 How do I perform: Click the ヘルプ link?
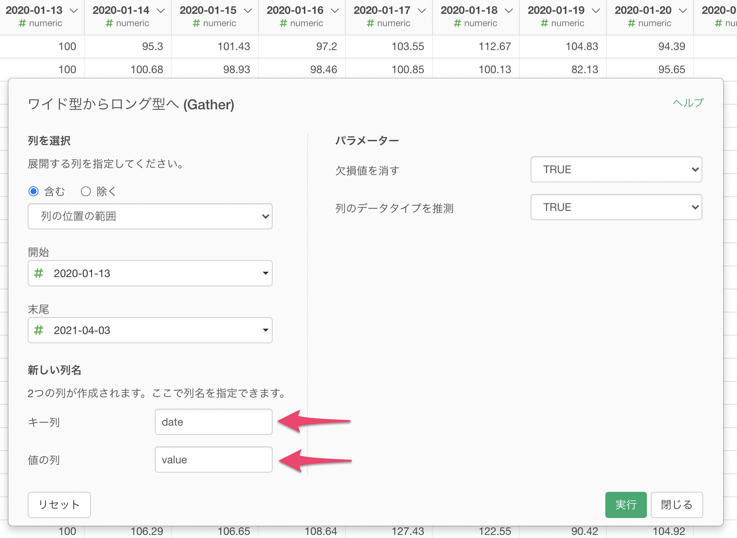coord(688,103)
